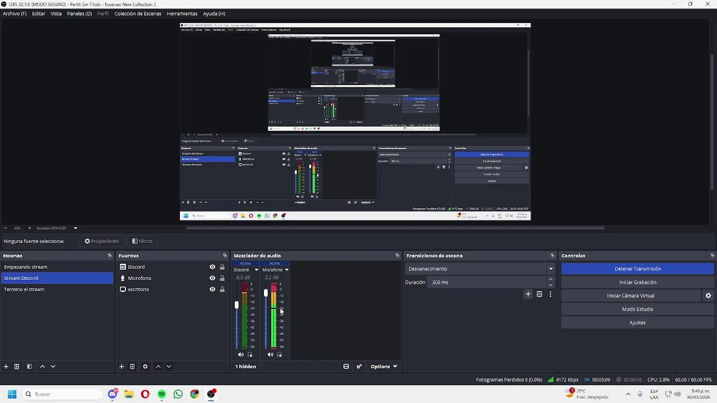Open virtual camera settings gear icon
The height and width of the screenshot is (403, 717).
pyautogui.click(x=708, y=296)
